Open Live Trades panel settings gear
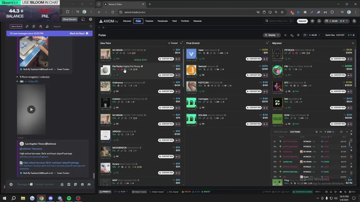The height and width of the screenshot is (202, 360). coord(316,132)
